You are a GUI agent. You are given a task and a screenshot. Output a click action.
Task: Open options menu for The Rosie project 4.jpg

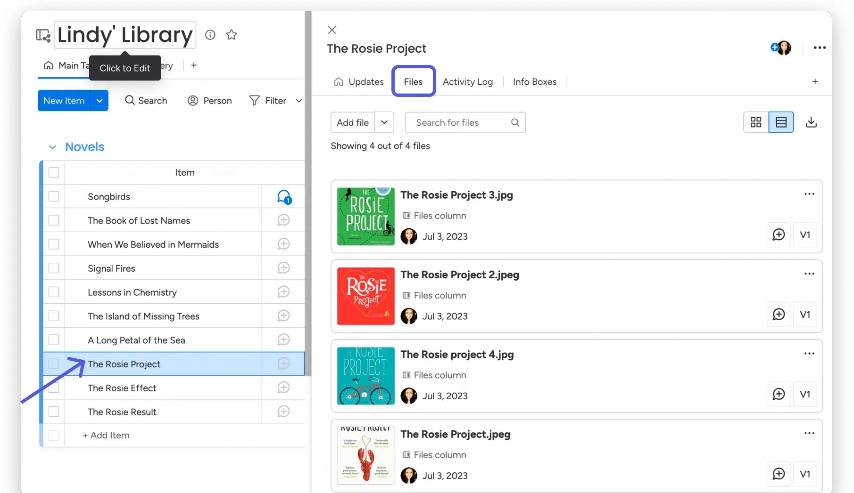point(809,354)
